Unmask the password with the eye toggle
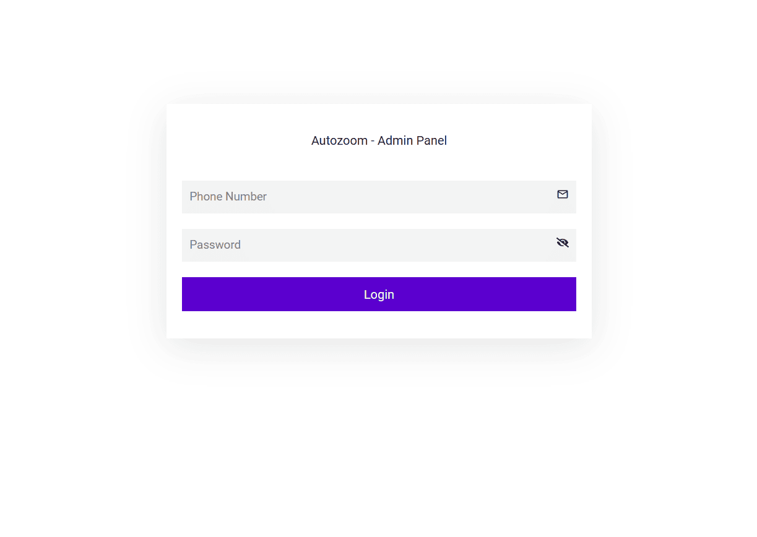 (x=562, y=243)
